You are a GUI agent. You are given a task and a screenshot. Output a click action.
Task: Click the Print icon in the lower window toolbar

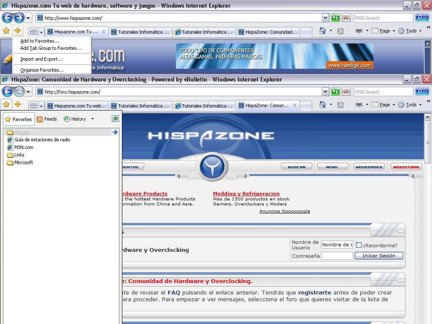click(359, 105)
